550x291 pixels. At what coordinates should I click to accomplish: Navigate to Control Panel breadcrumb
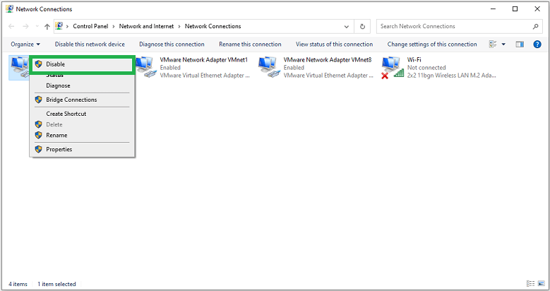90,26
